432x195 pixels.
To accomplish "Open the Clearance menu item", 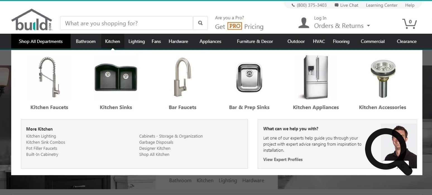I will pos(406,42).
